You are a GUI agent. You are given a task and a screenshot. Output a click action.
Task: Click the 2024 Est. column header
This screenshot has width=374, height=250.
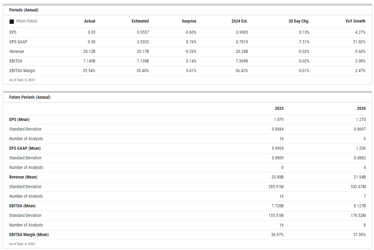click(240, 21)
